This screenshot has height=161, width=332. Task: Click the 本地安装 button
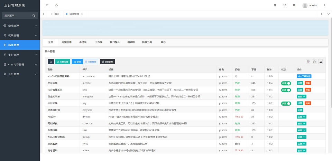63,62
